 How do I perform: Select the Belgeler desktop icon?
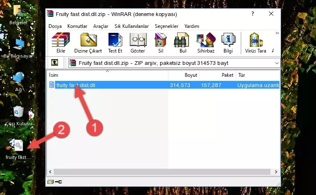click(18, 15)
